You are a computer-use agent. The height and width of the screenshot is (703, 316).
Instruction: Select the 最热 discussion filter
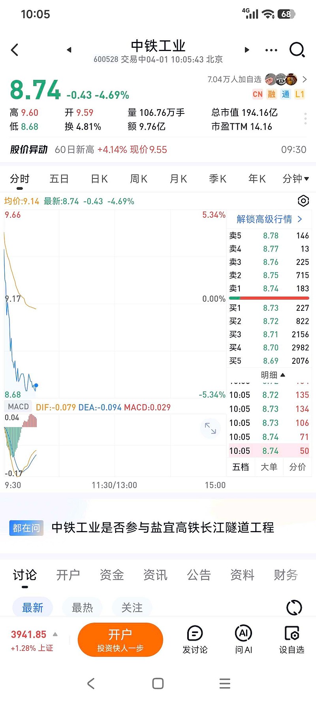tap(82, 607)
